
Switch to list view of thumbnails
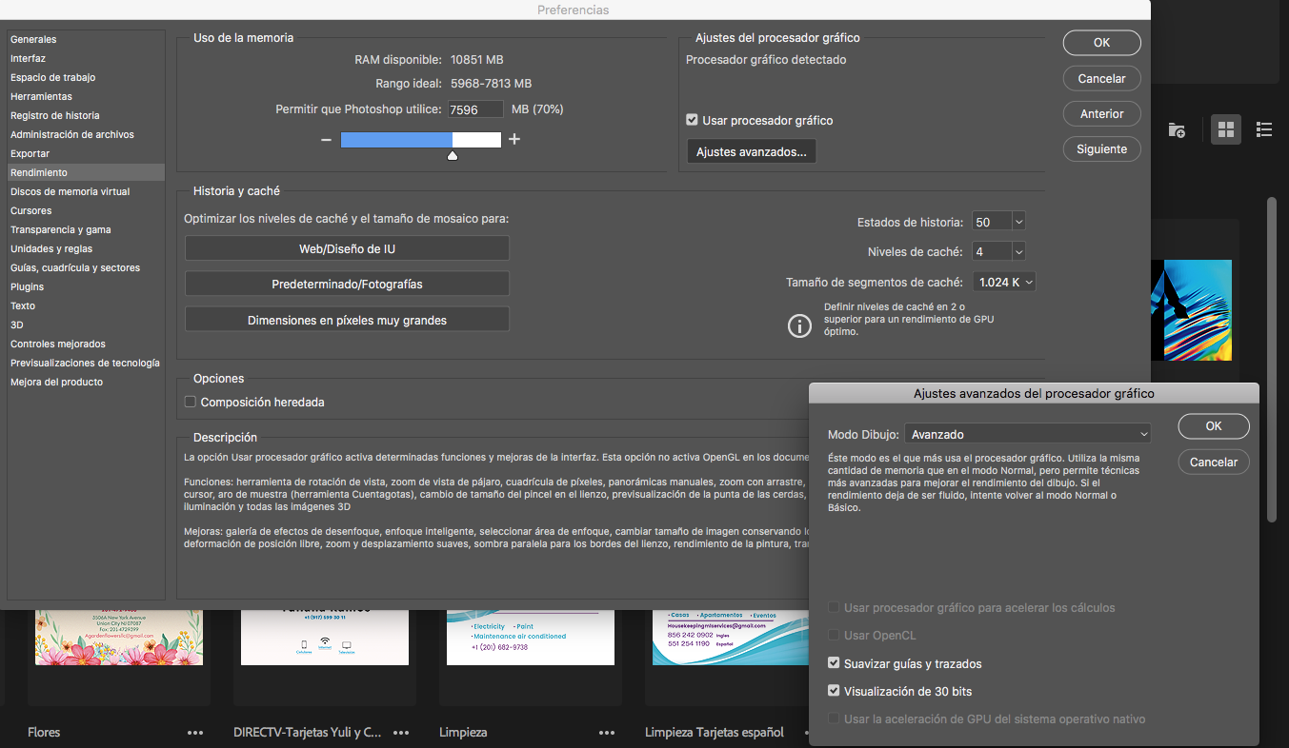(1264, 129)
